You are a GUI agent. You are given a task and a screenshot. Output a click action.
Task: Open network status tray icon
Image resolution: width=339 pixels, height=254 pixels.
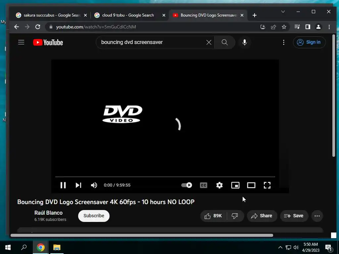pos(288,247)
